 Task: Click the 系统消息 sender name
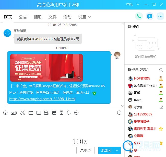[x=20, y=31]
